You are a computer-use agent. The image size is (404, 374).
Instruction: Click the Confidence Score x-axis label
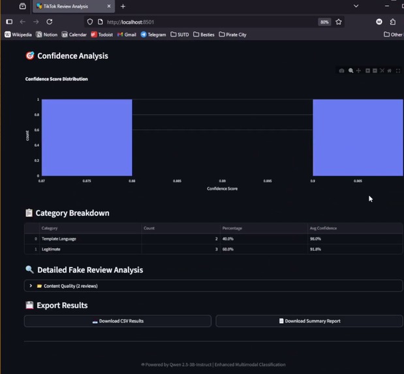tap(223, 189)
